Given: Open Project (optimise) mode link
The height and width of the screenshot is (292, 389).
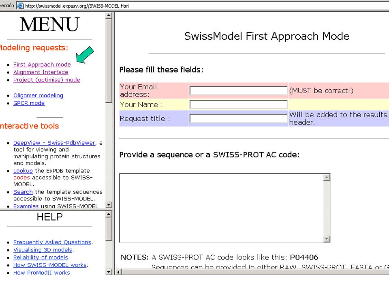Looking at the screenshot, I should pyautogui.click(x=47, y=80).
